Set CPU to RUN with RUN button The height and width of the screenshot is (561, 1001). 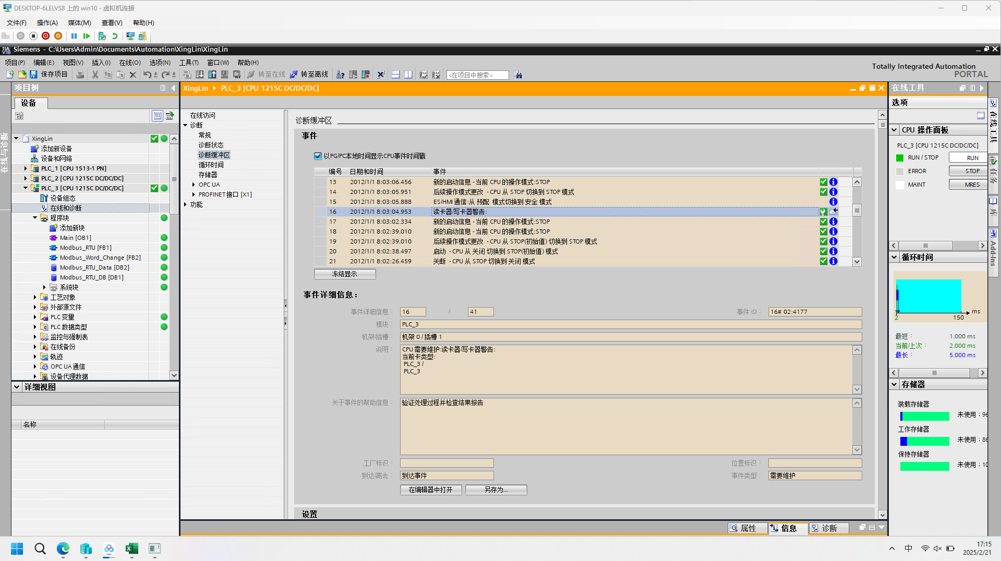point(968,157)
